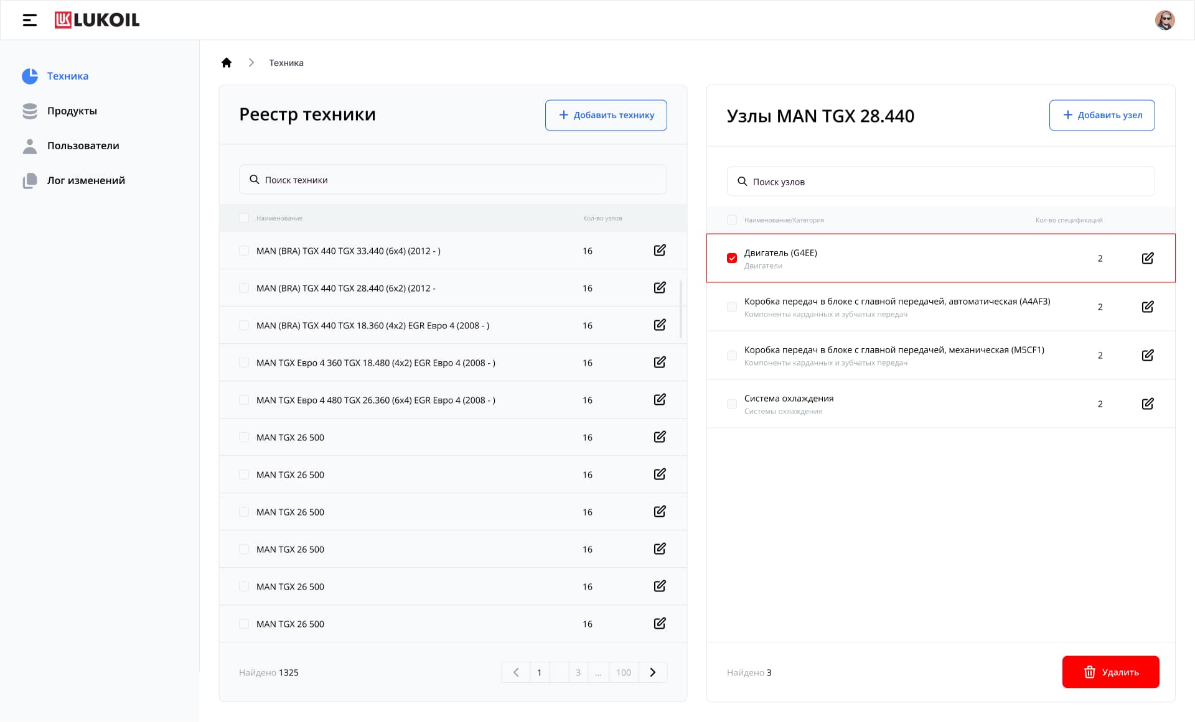Open the Продукты sidebar section

[60, 111]
